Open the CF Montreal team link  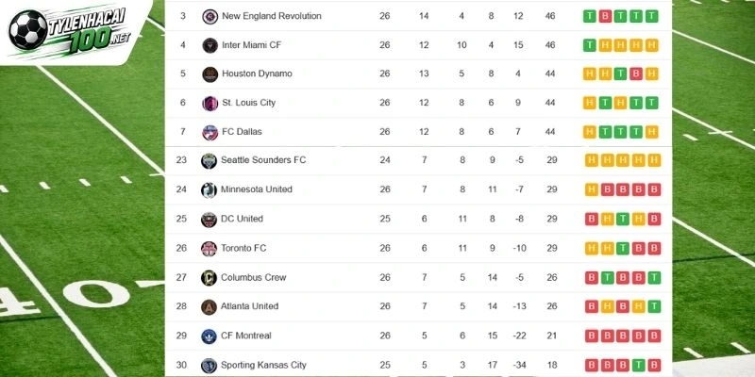coord(245,336)
